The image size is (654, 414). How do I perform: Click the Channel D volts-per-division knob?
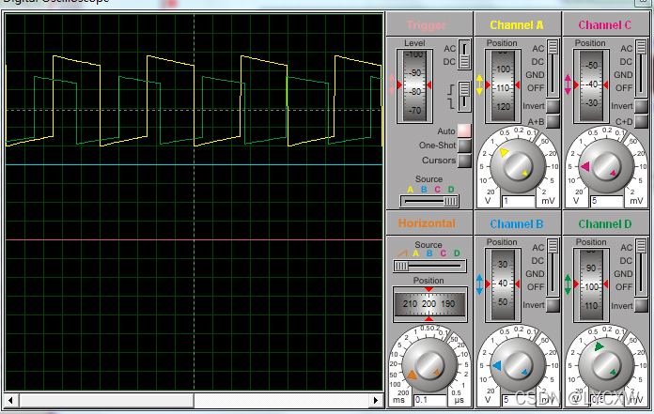pyautogui.click(x=606, y=364)
